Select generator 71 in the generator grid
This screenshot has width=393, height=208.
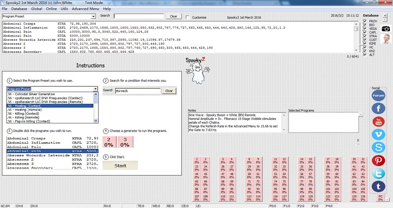249,183
